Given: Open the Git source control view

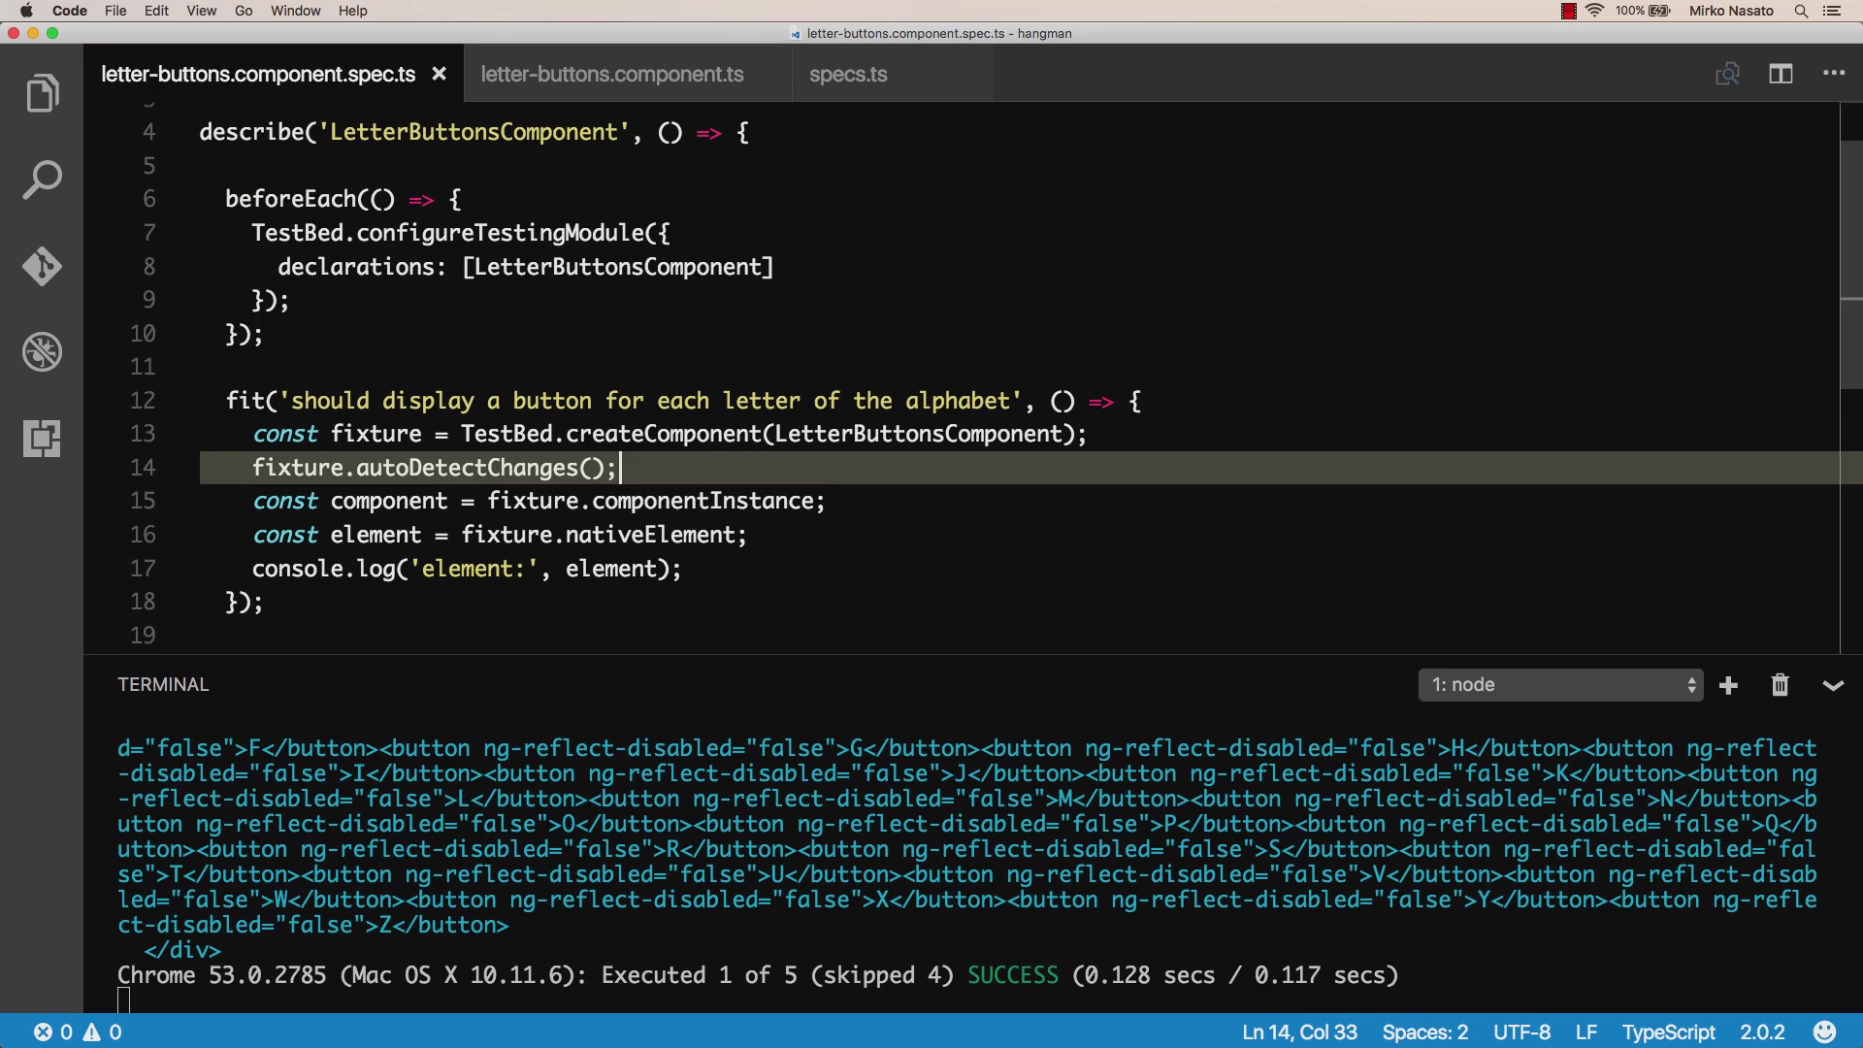Looking at the screenshot, I should tap(42, 266).
